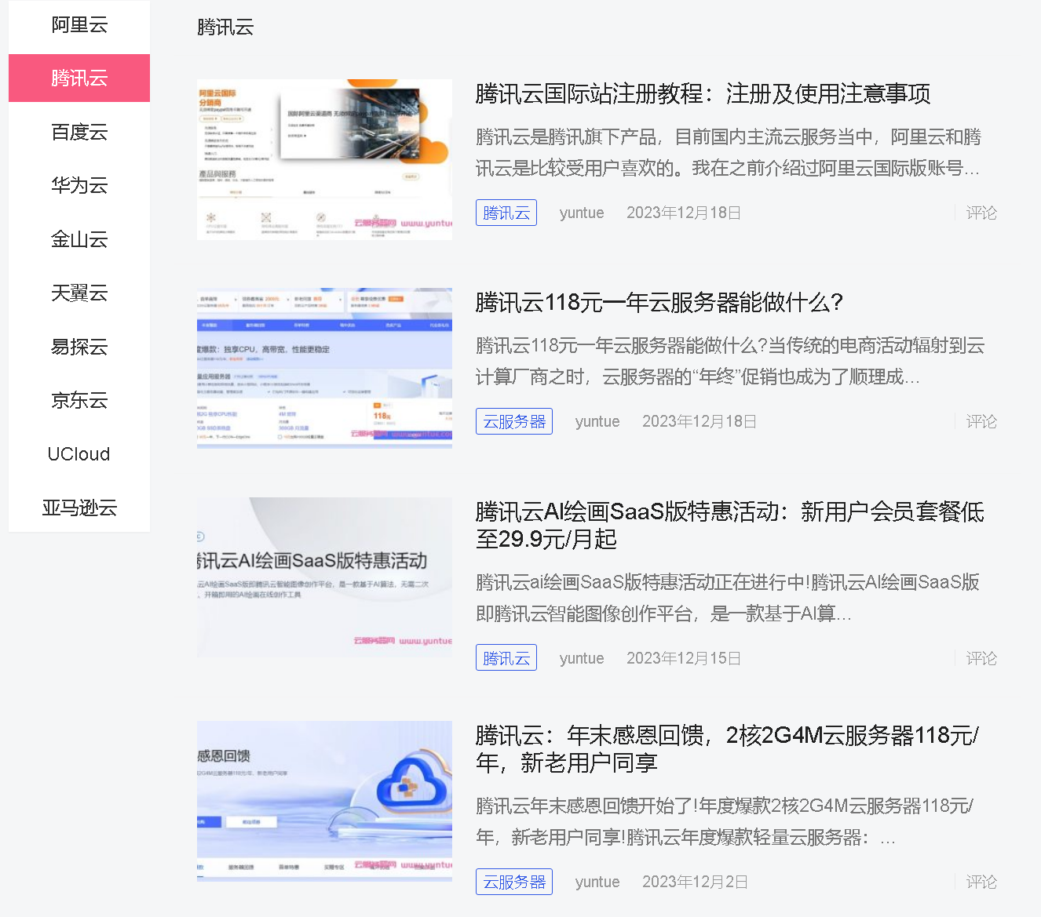Go to the 百度云 category

pyautogui.click(x=79, y=132)
